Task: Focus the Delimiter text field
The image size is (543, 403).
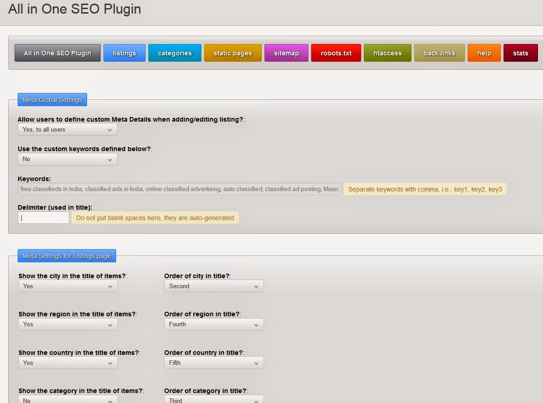Action: click(x=43, y=218)
